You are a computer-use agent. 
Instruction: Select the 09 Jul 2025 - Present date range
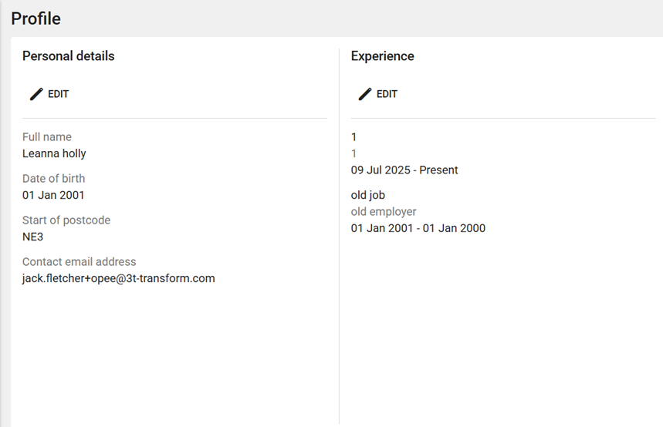click(404, 170)
